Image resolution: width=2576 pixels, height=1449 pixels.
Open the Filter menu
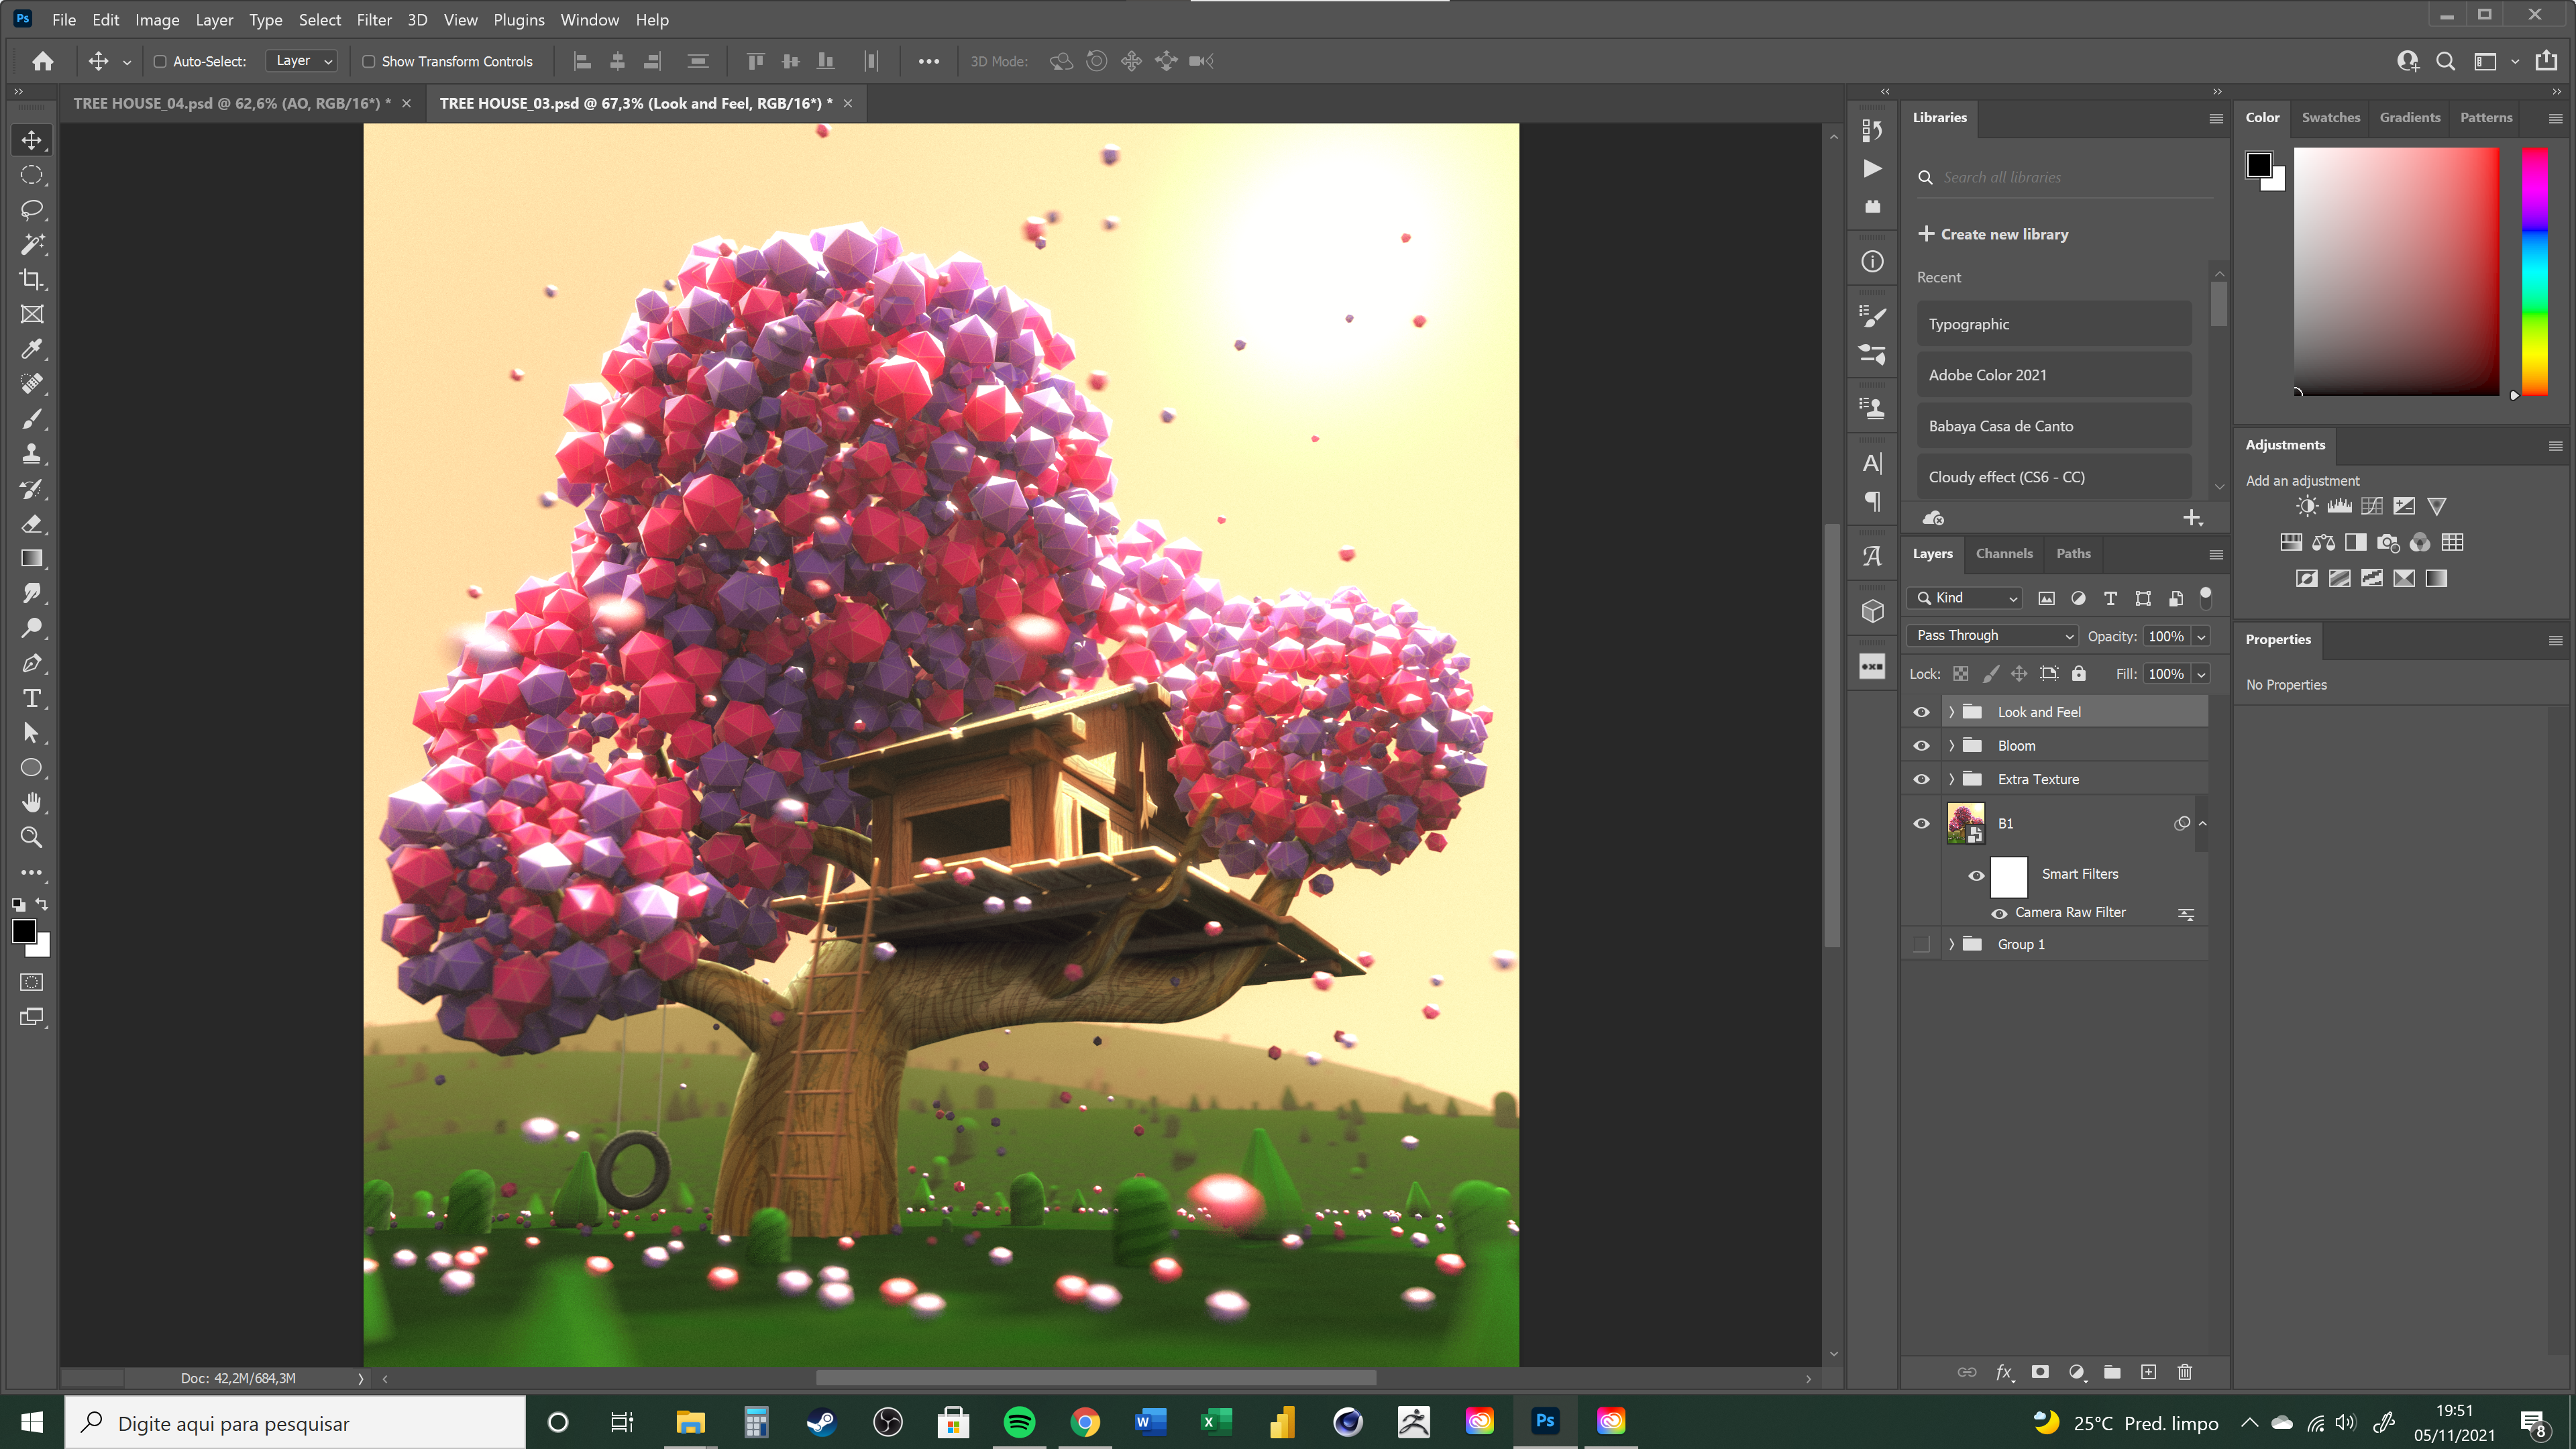click(374, 20)
